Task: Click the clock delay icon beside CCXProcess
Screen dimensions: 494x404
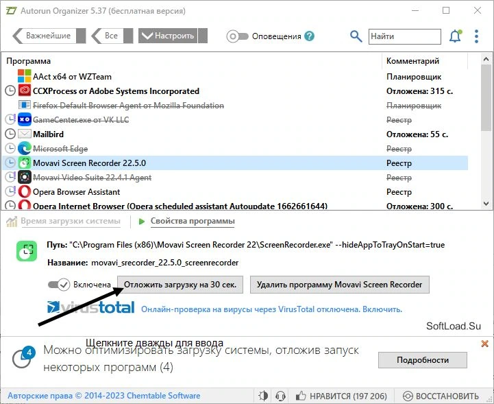Action: click(10, 91)
